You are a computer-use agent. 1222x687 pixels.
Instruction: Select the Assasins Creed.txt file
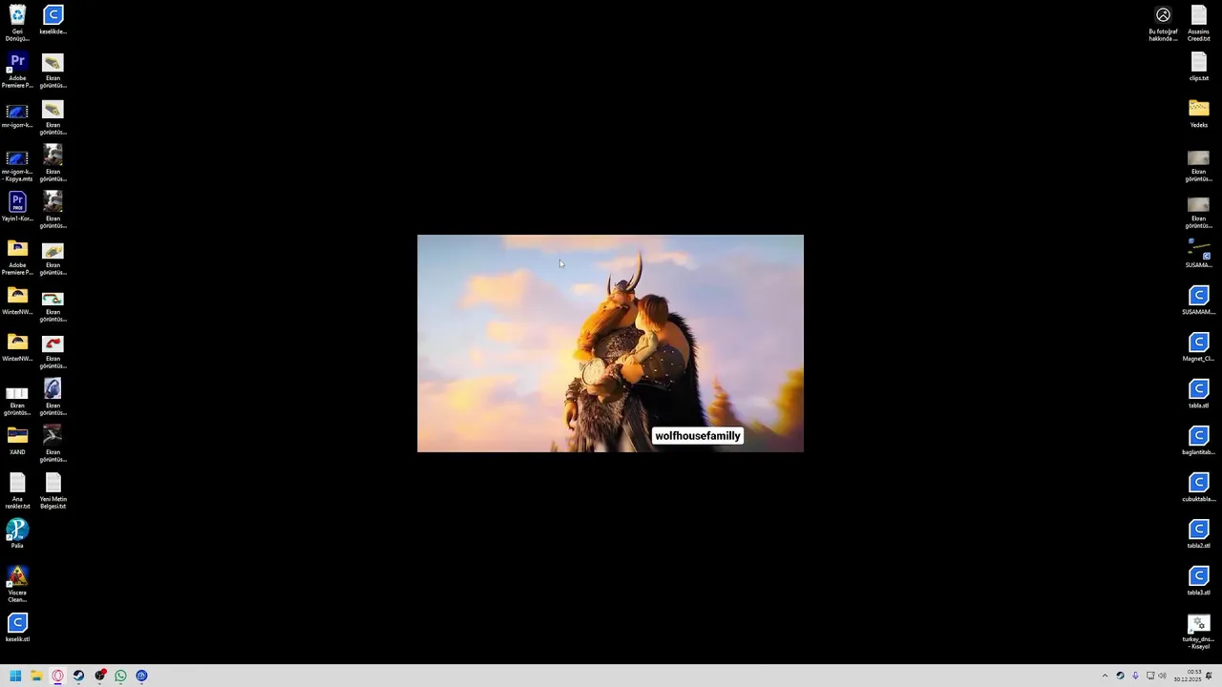click(1198, 23)
